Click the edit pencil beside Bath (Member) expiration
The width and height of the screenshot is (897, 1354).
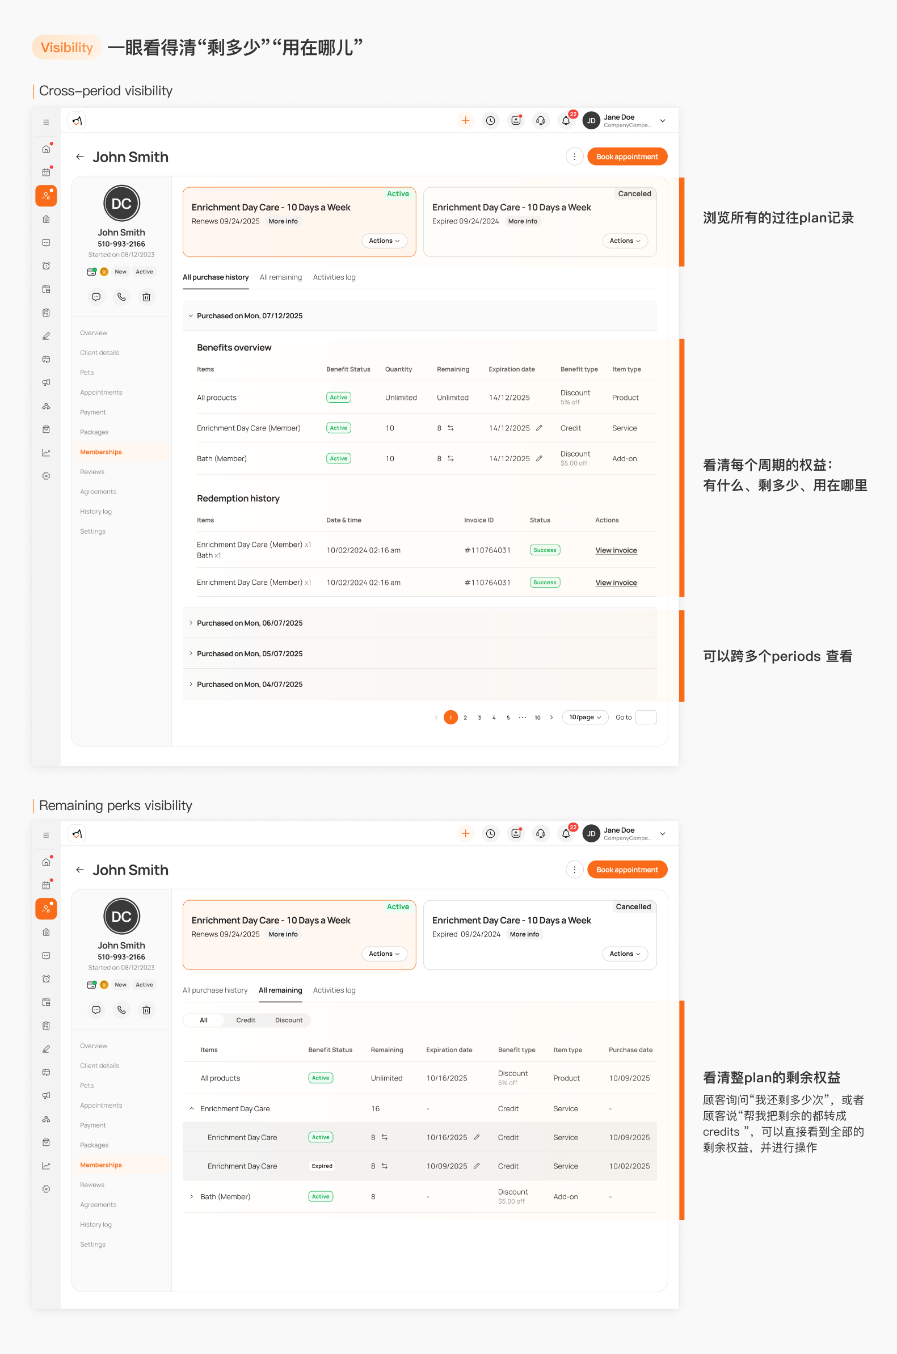tap(539, 458)
